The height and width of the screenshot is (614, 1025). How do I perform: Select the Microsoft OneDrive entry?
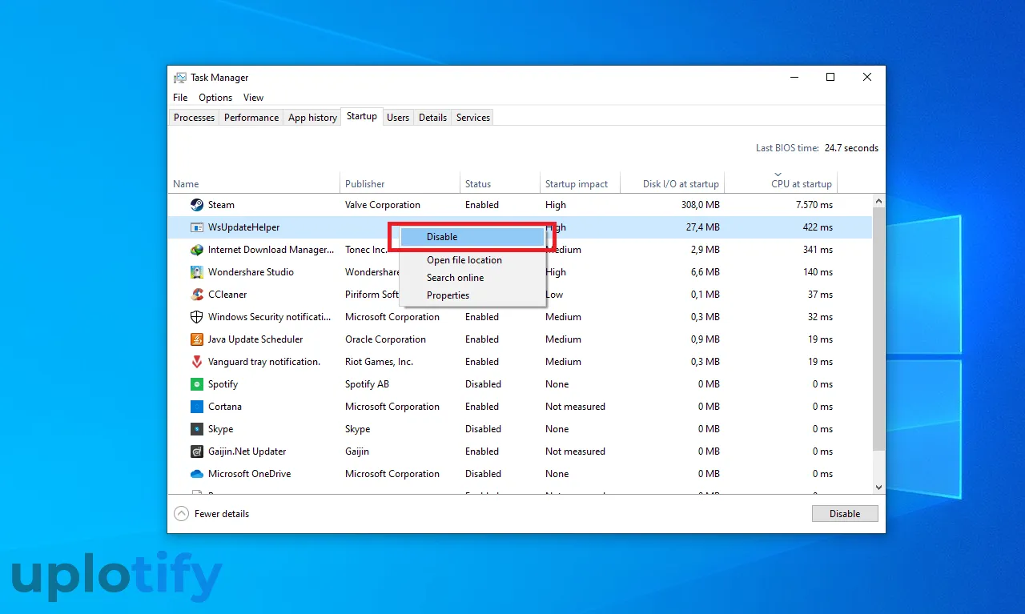pyautogui.click(x=249, y=474)
